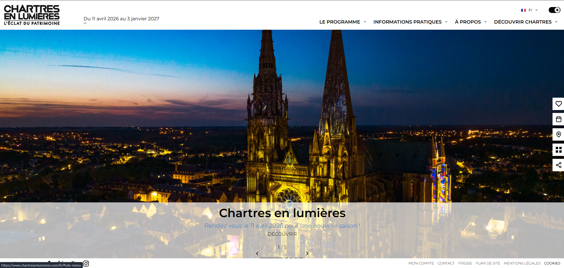Open COOKIES footer link
The height and width of the screenshot is (268, 564).
(x=552, y=263)
